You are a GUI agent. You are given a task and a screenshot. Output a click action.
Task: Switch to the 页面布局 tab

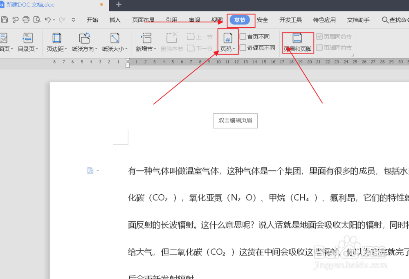(143, 20)
